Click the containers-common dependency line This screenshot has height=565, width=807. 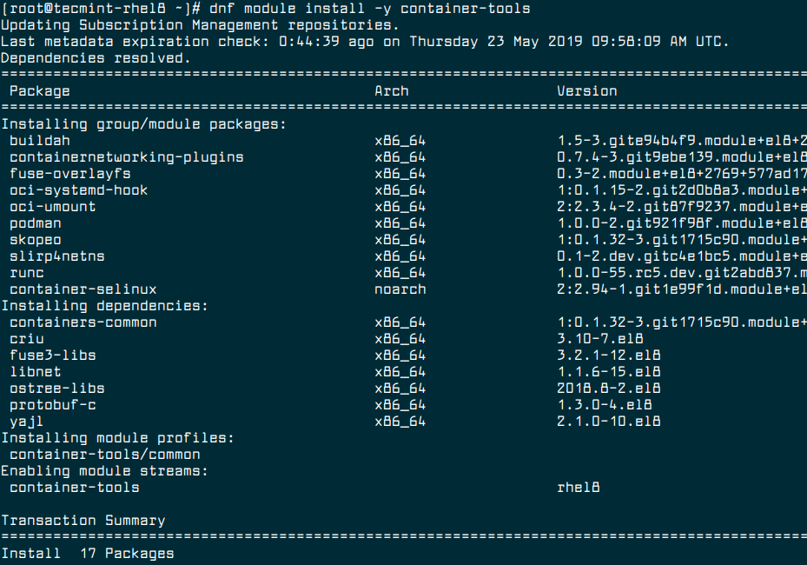(x=71, y=322)
